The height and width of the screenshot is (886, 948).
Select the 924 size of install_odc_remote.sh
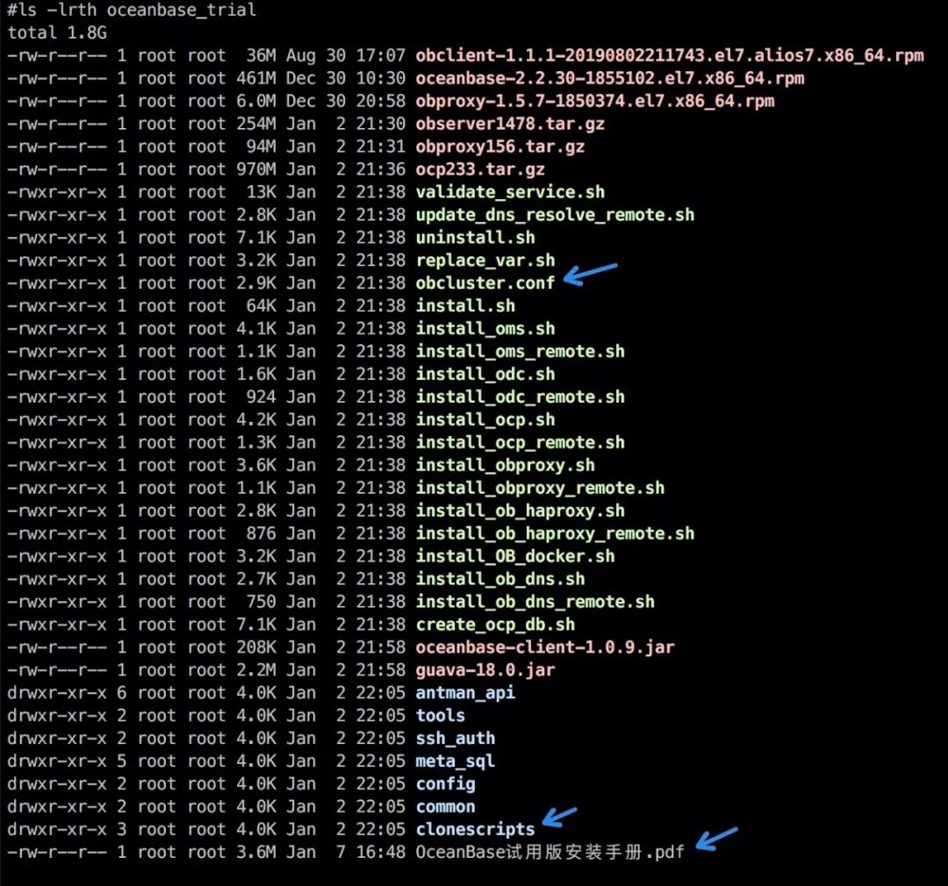point(261,397)
